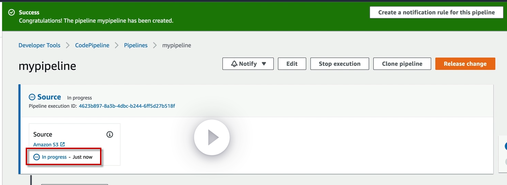Click the status icon beside In progress link
Image resolution: width=507 pixels, height=185 pixels.
click(x=37, y=157)
